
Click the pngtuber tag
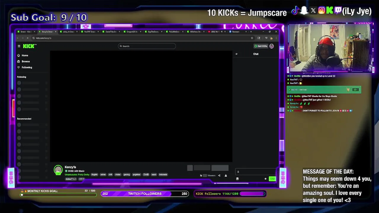click(136, 175)
